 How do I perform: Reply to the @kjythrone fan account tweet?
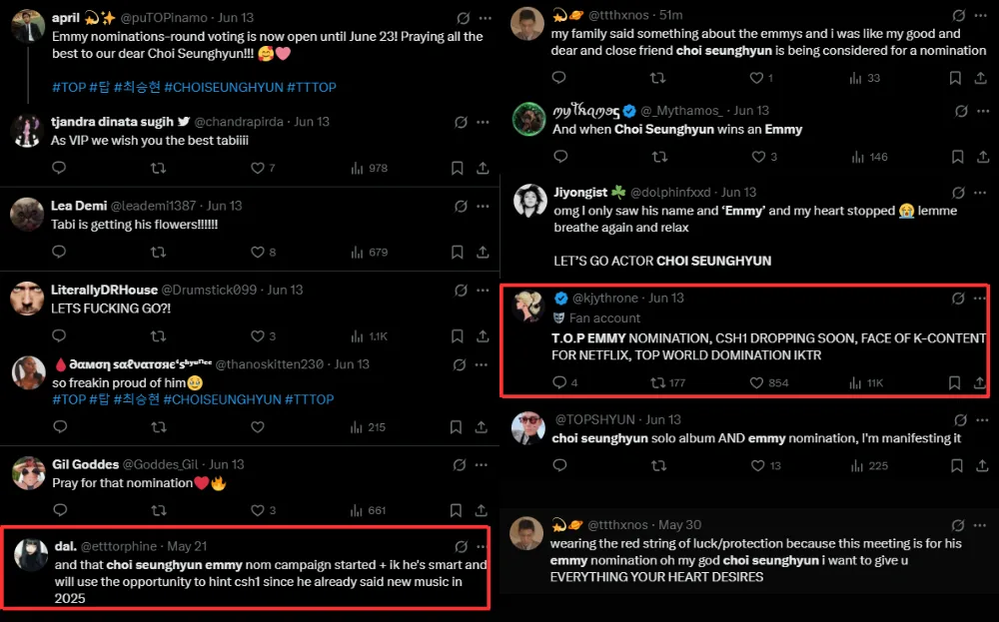pos(559,382)
